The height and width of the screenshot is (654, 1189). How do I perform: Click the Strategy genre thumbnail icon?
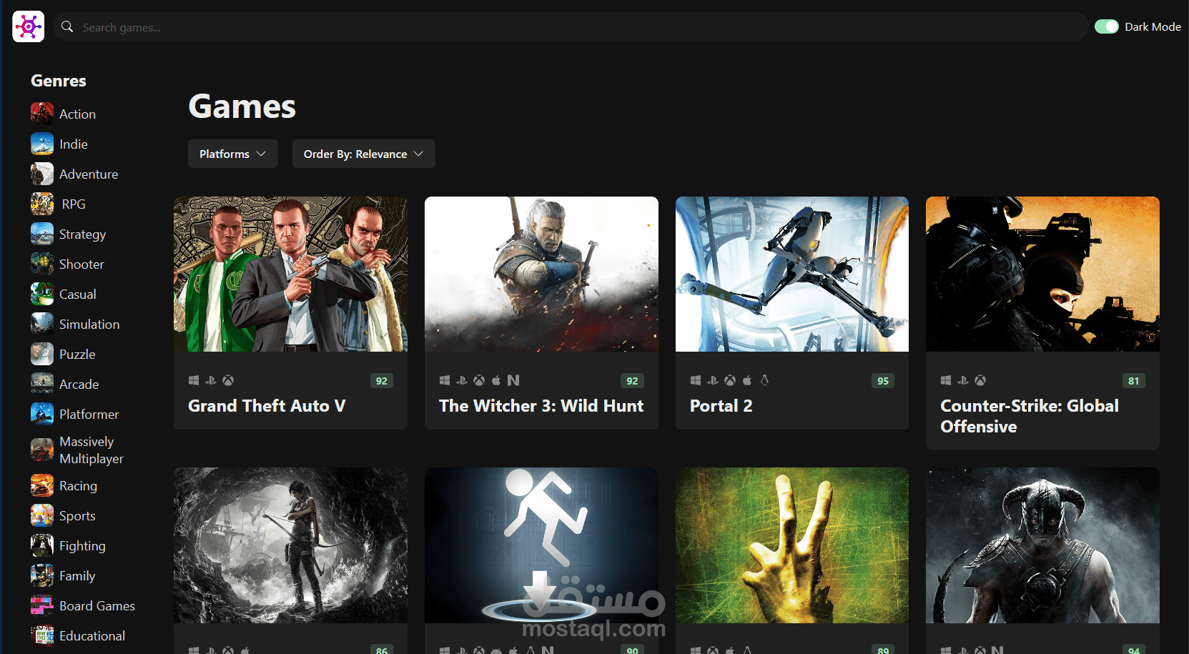click(x=42, y=234)
